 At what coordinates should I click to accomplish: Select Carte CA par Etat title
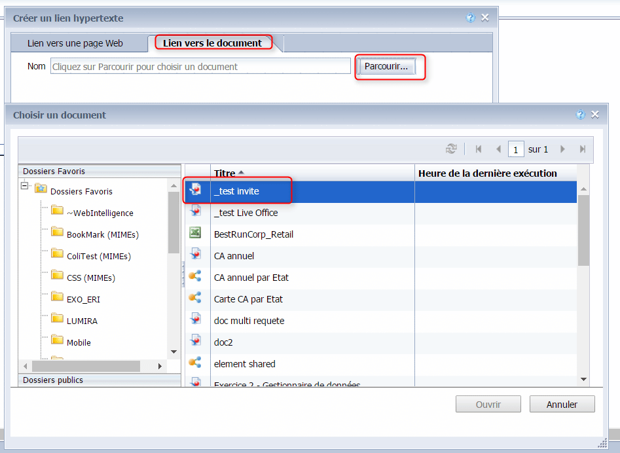(x=248, y=299)
